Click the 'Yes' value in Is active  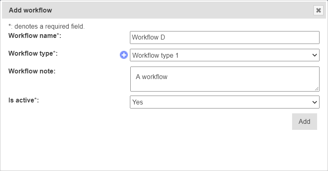138,102
